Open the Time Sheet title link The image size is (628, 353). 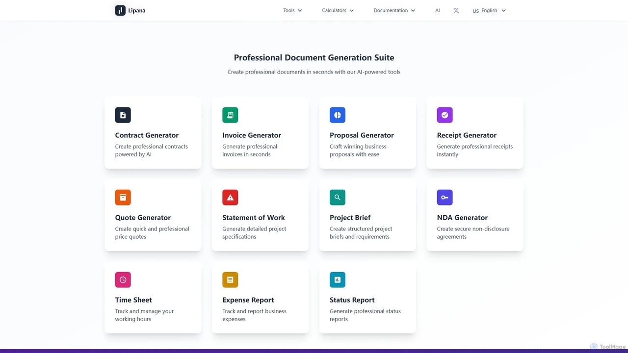point(133,300)
